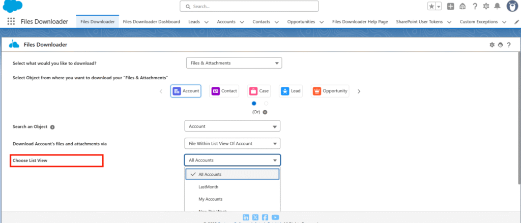Select the Contact object tile

(224, 91)
